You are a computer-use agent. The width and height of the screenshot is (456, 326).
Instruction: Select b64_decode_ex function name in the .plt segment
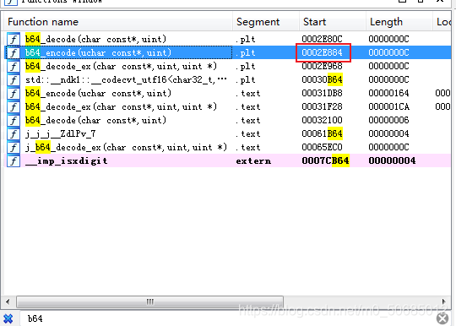(121, 67)
